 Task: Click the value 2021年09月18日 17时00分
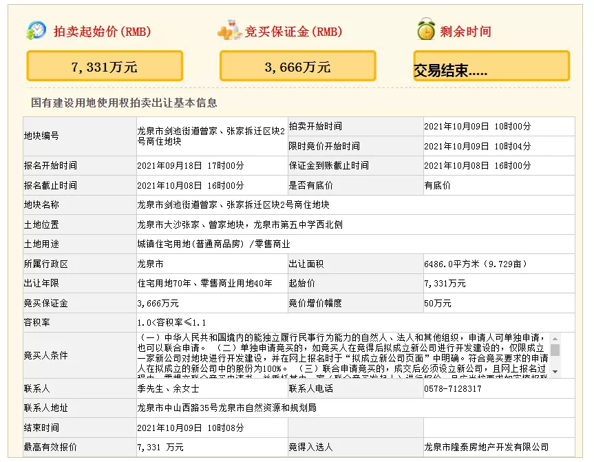(191, 165)
